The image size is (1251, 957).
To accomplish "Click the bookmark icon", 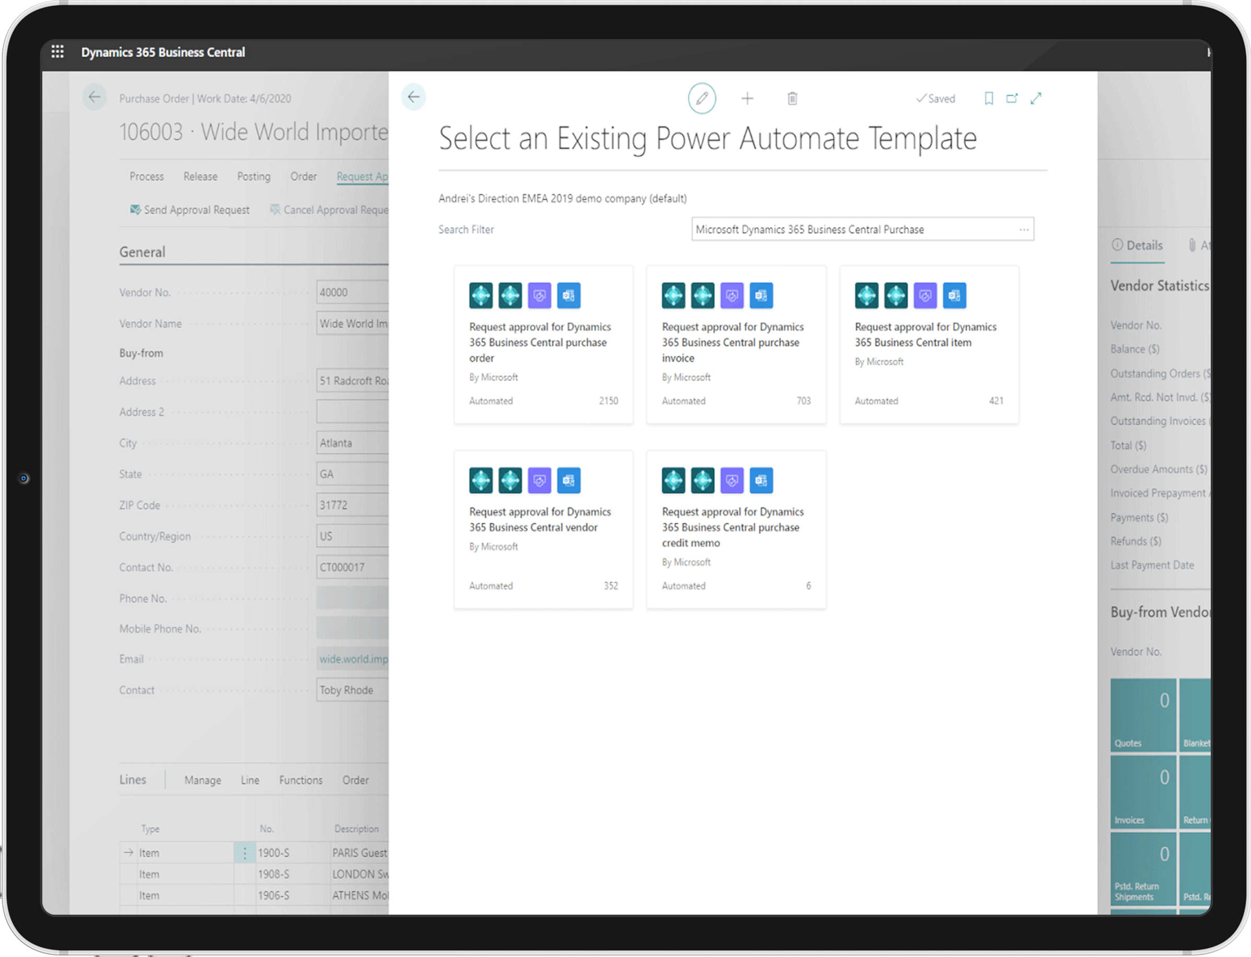I will coord(989,99).
